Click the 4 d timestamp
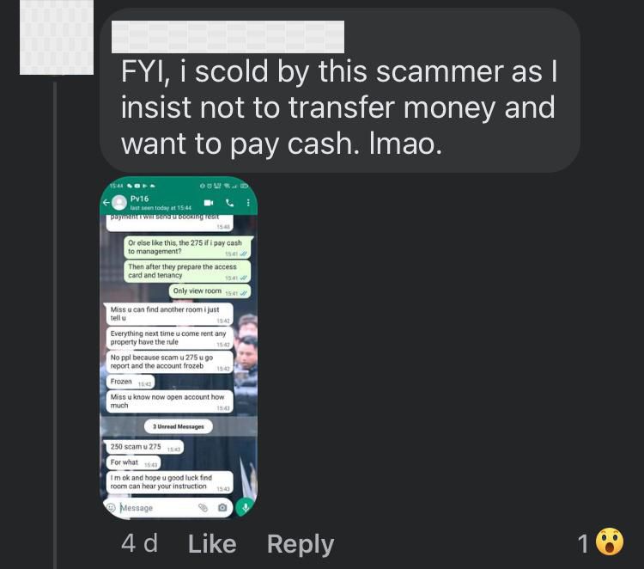The height and width of the screenshot is (569, 644). (x=140, y=543)
